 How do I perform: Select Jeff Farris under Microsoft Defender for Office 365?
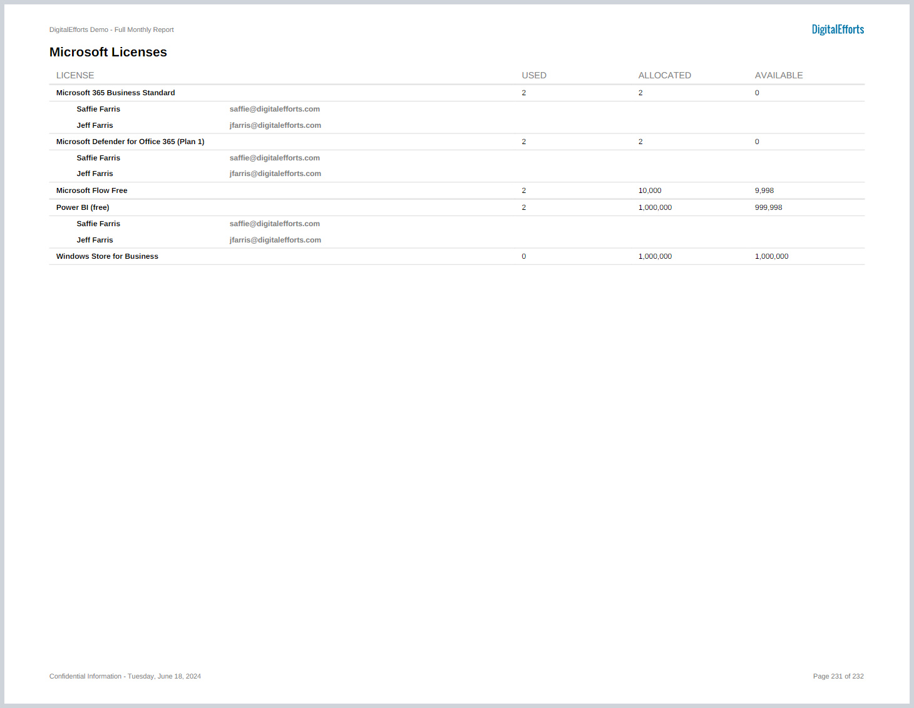click(x=95, y=174)
